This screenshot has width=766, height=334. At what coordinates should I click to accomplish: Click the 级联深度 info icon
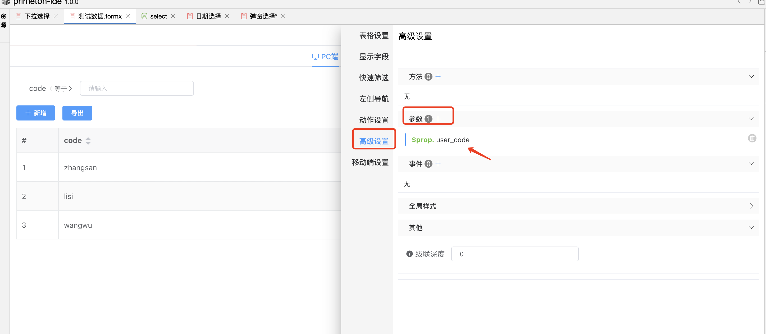click(x=409, y=254)
